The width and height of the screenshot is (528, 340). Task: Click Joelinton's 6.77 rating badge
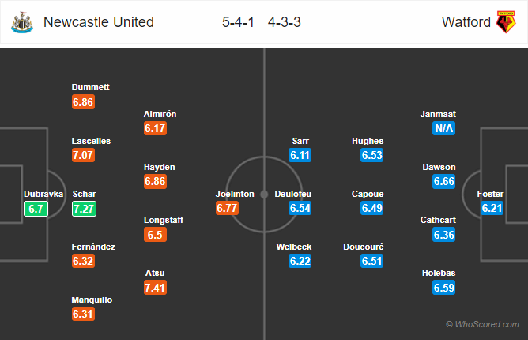[x=228, y=208]
